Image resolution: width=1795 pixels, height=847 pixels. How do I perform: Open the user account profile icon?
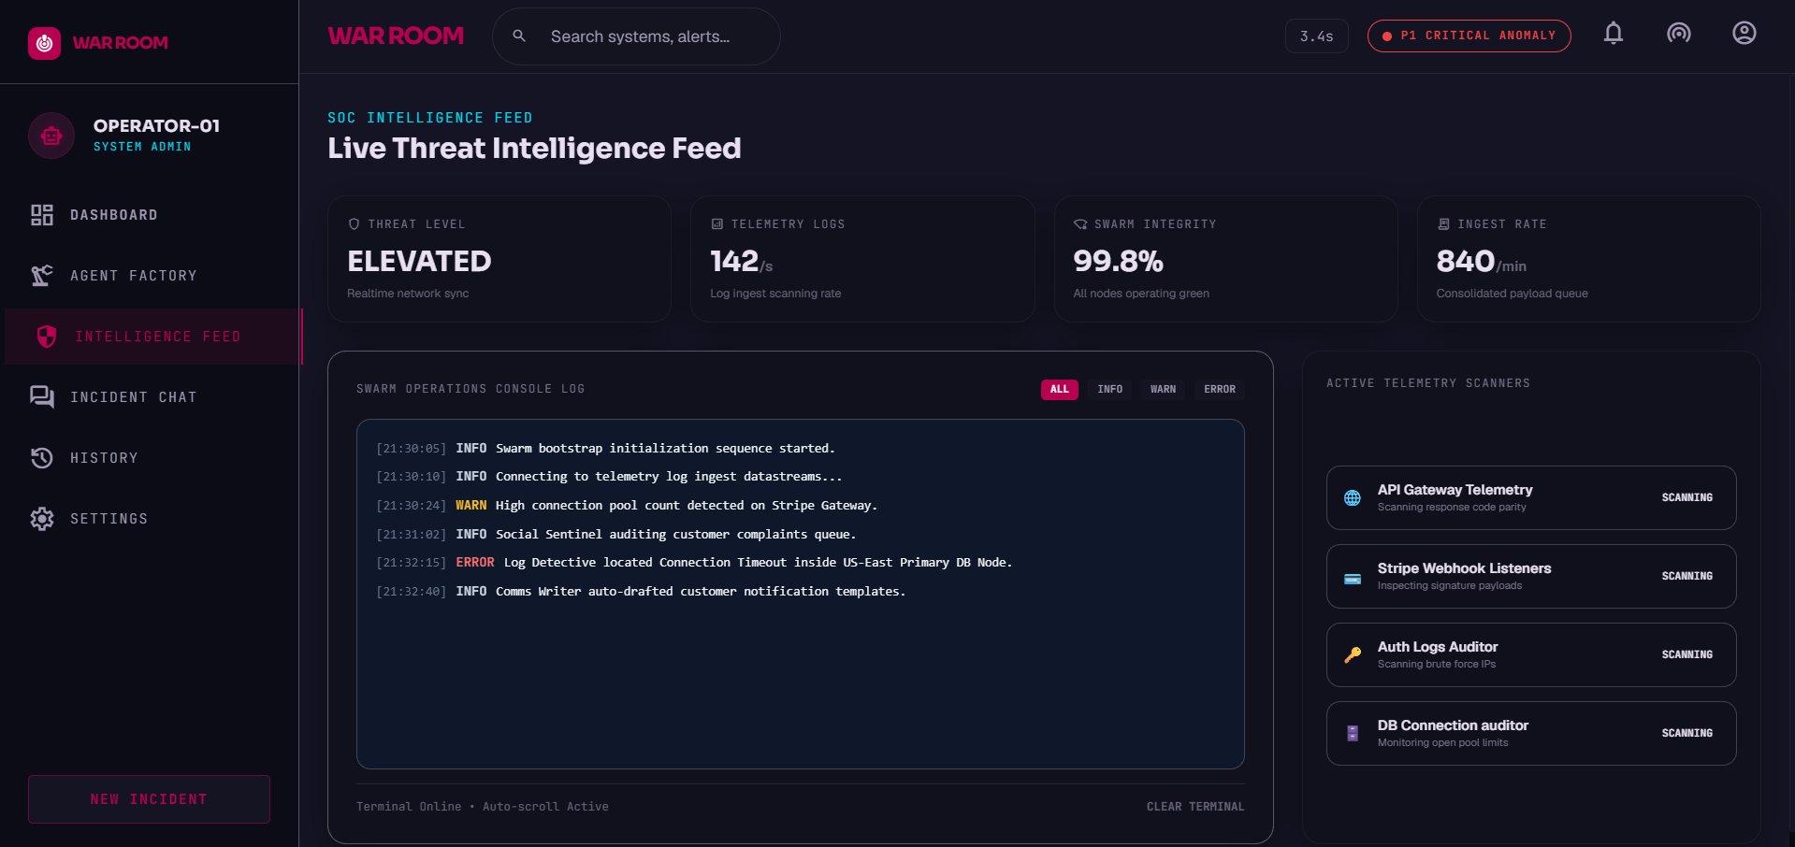pos(1744,34)
